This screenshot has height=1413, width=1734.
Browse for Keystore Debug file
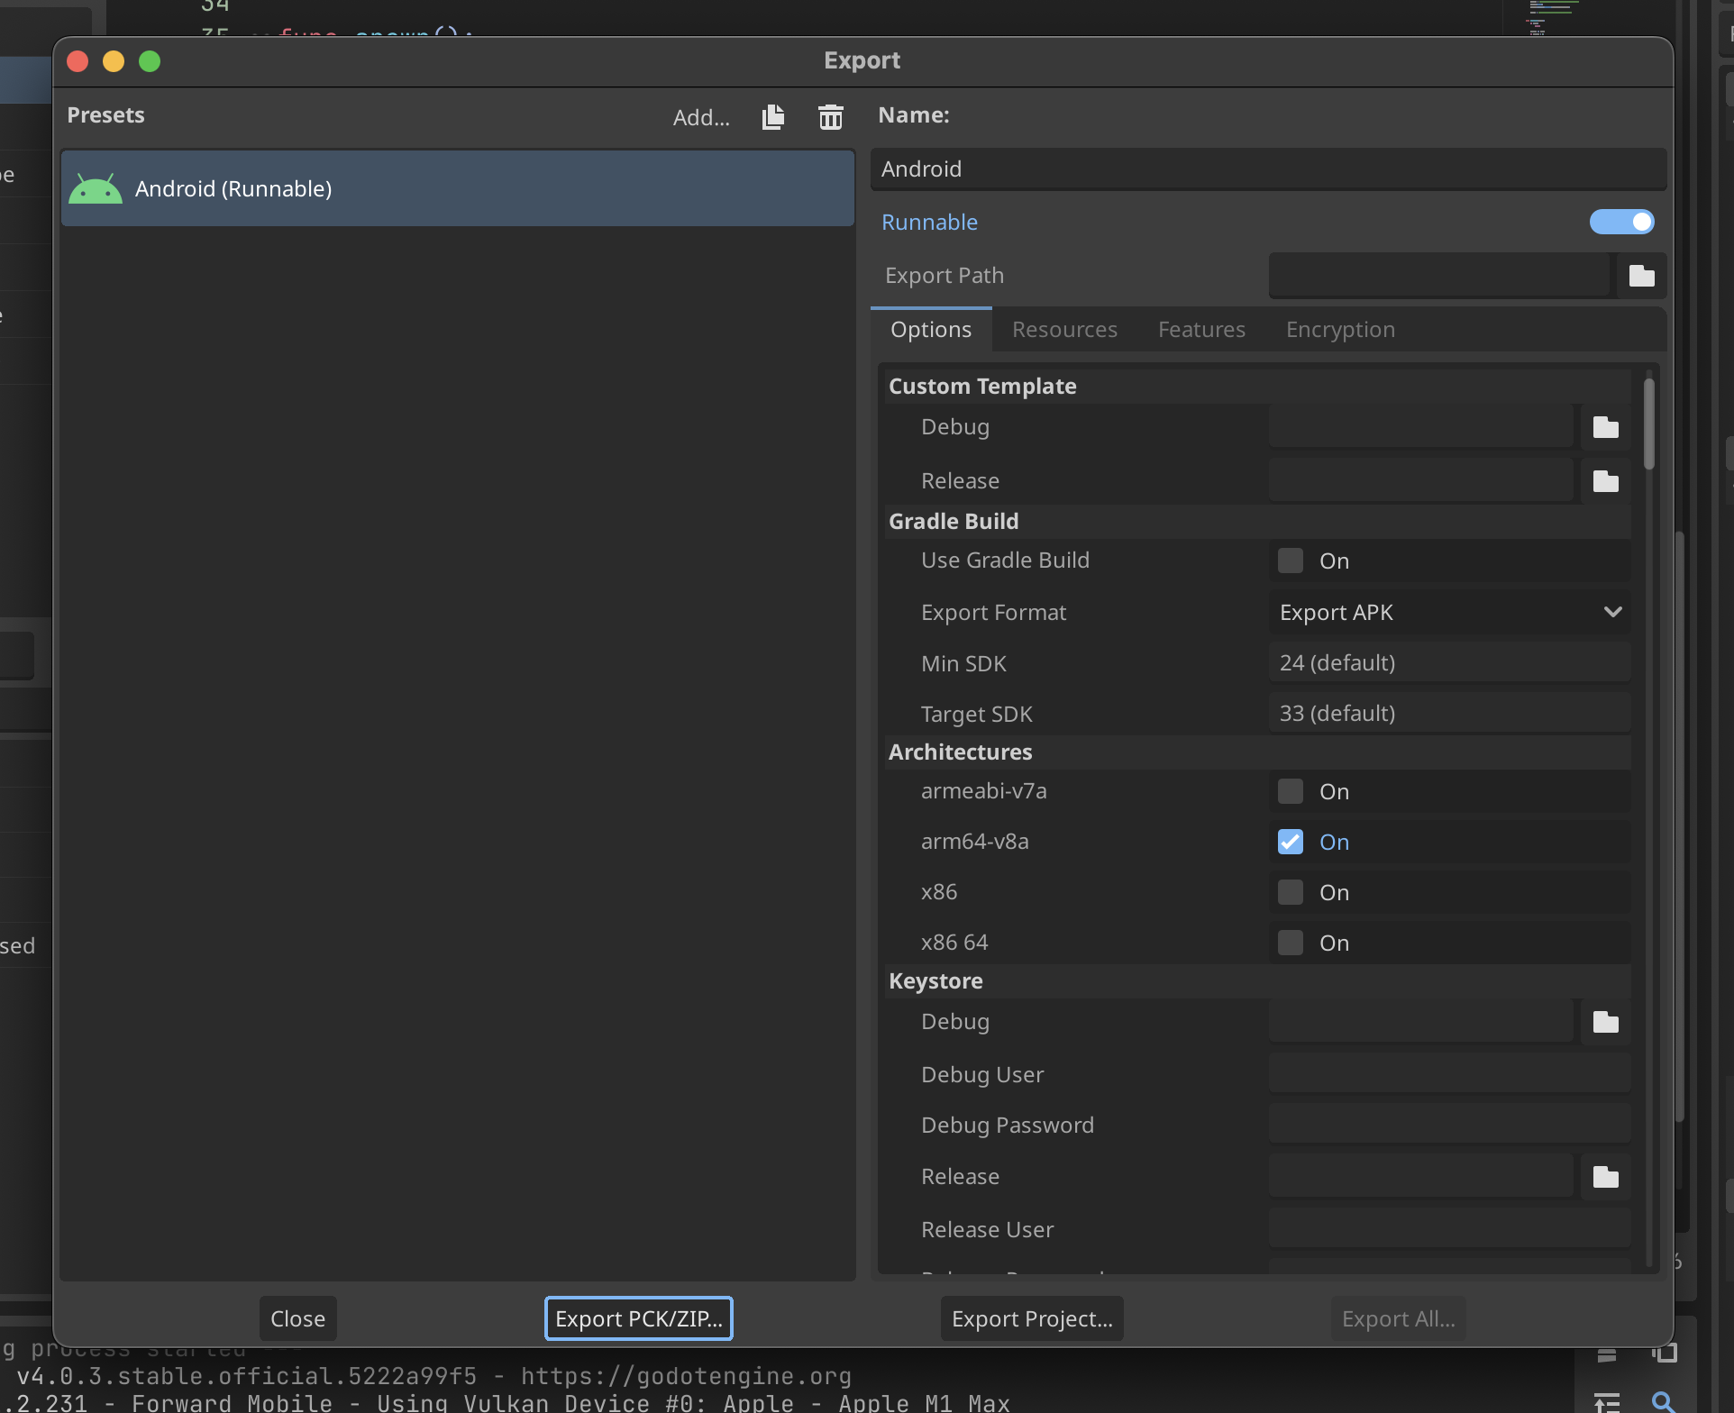(x=1605, y=1022)
